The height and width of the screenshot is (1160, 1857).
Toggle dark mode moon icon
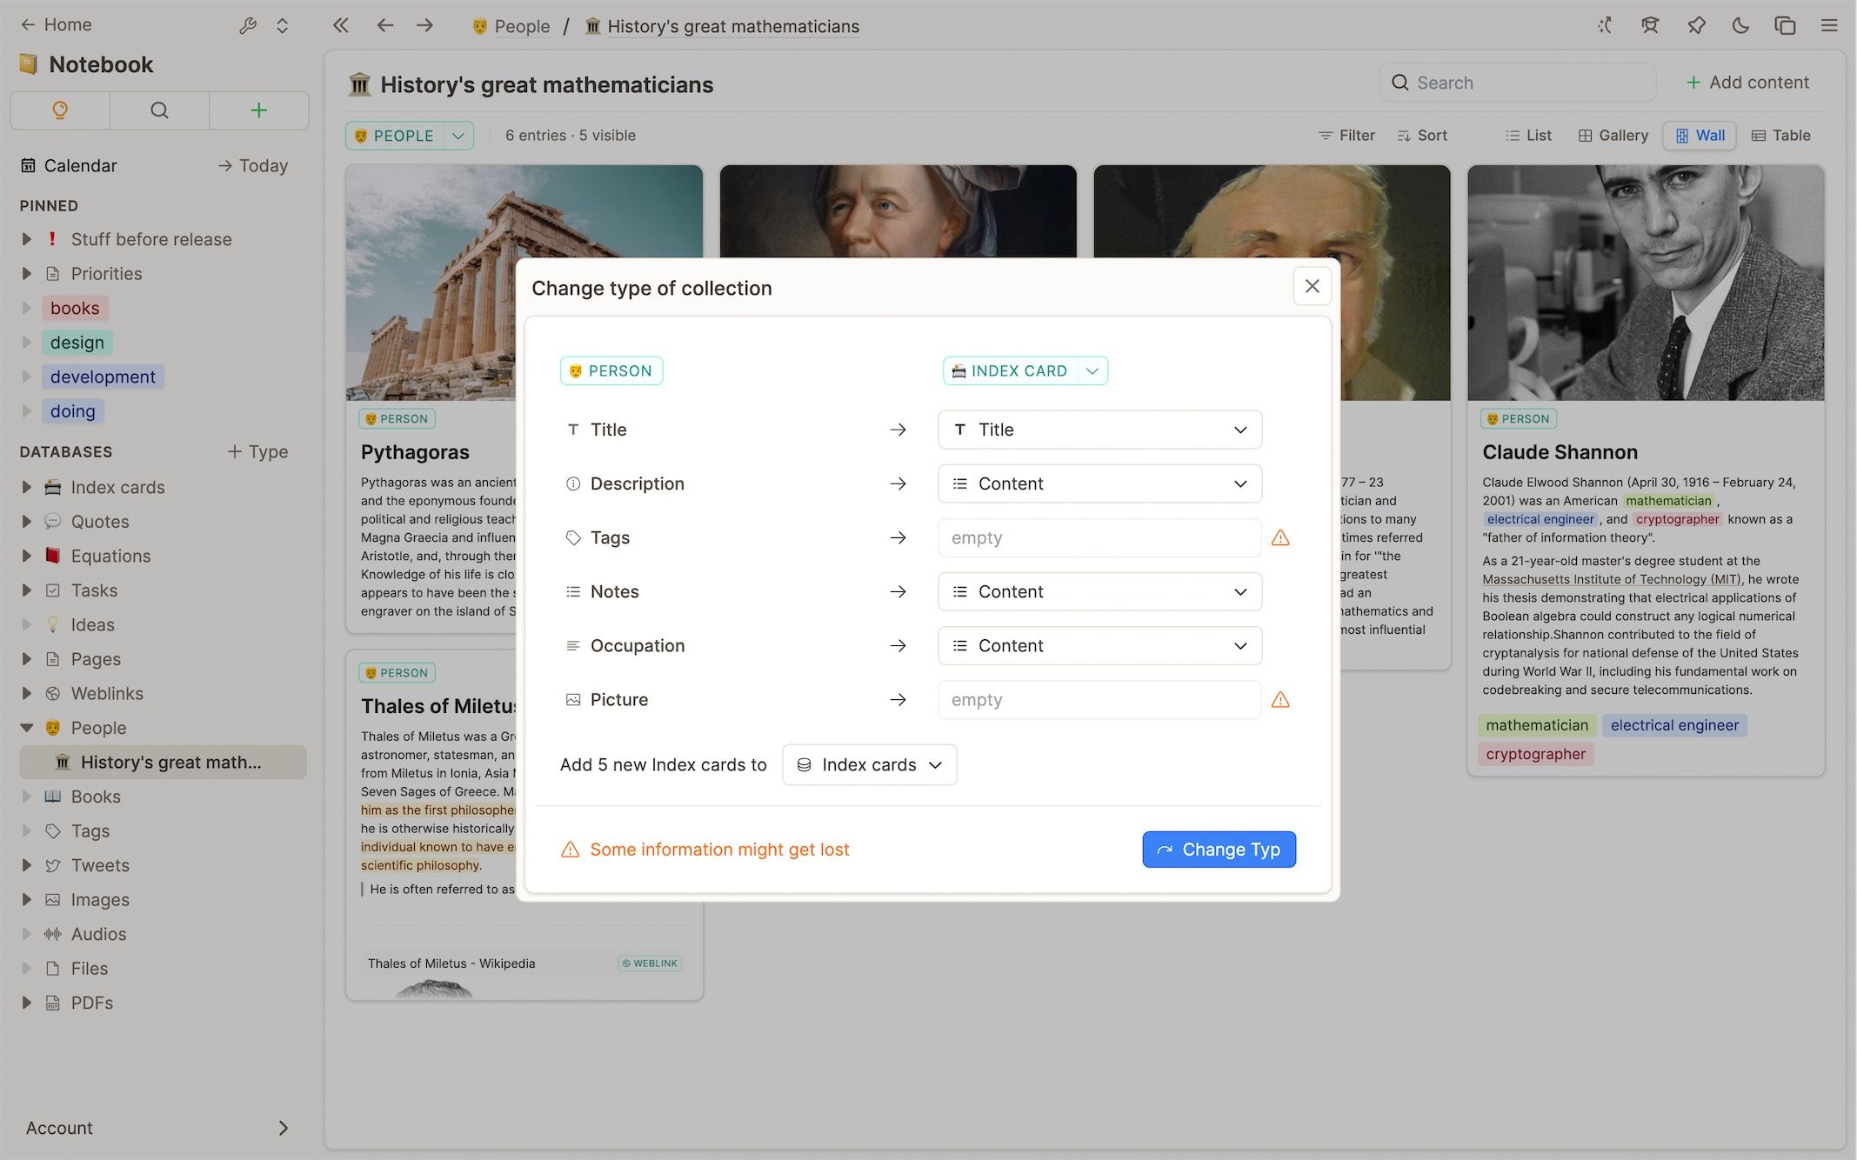coord(1740,26)
